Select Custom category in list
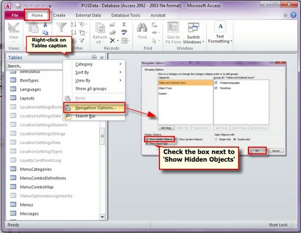Viewport: 301px width, 233px height. point(185,94)
